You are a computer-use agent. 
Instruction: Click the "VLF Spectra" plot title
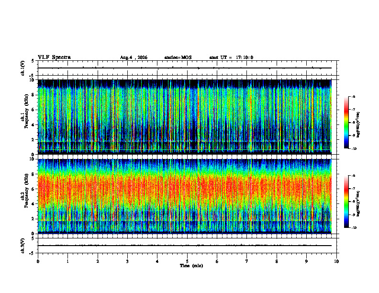(54, 57)
